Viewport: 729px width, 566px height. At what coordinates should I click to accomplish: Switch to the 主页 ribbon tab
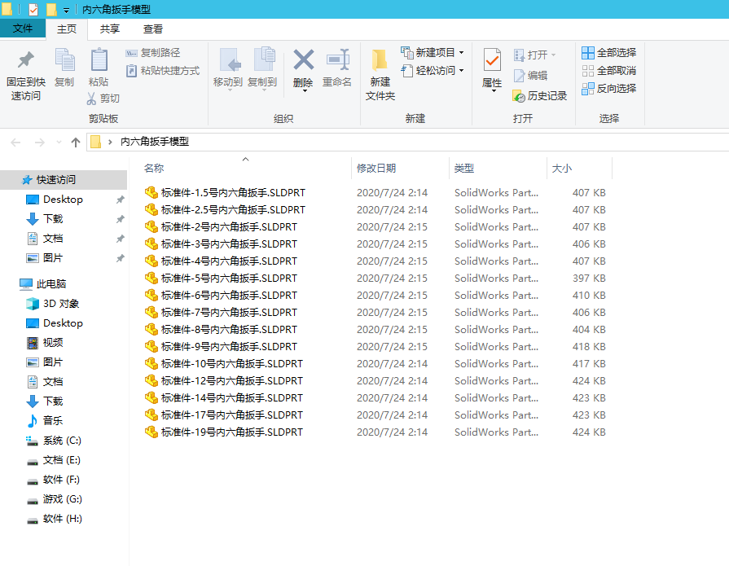(67, 29)
